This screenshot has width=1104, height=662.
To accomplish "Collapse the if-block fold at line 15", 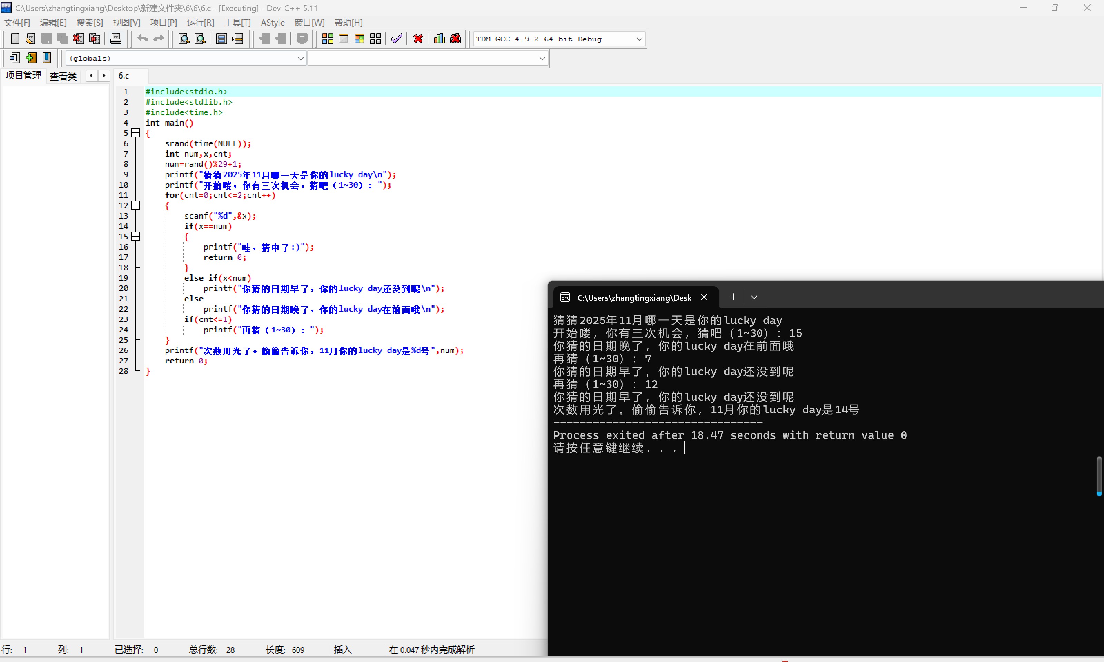I will pos(136,237).
